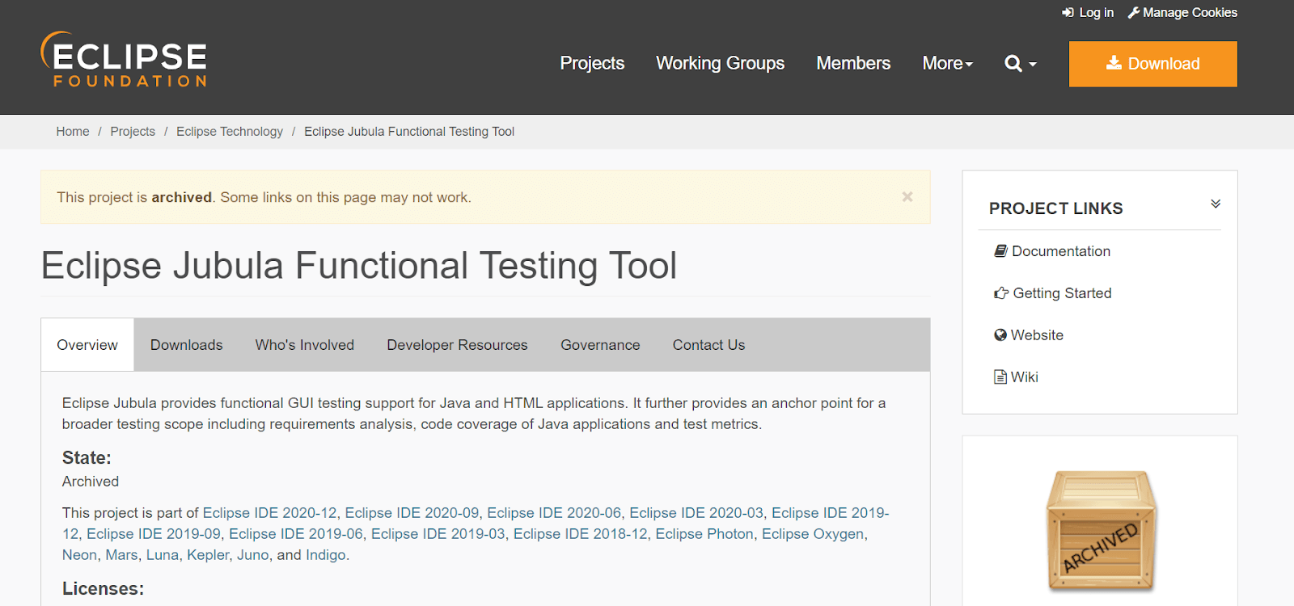This screenshot has height=606, width=1294.
Task: Open the Neon release link
Action: pos(79,555)
